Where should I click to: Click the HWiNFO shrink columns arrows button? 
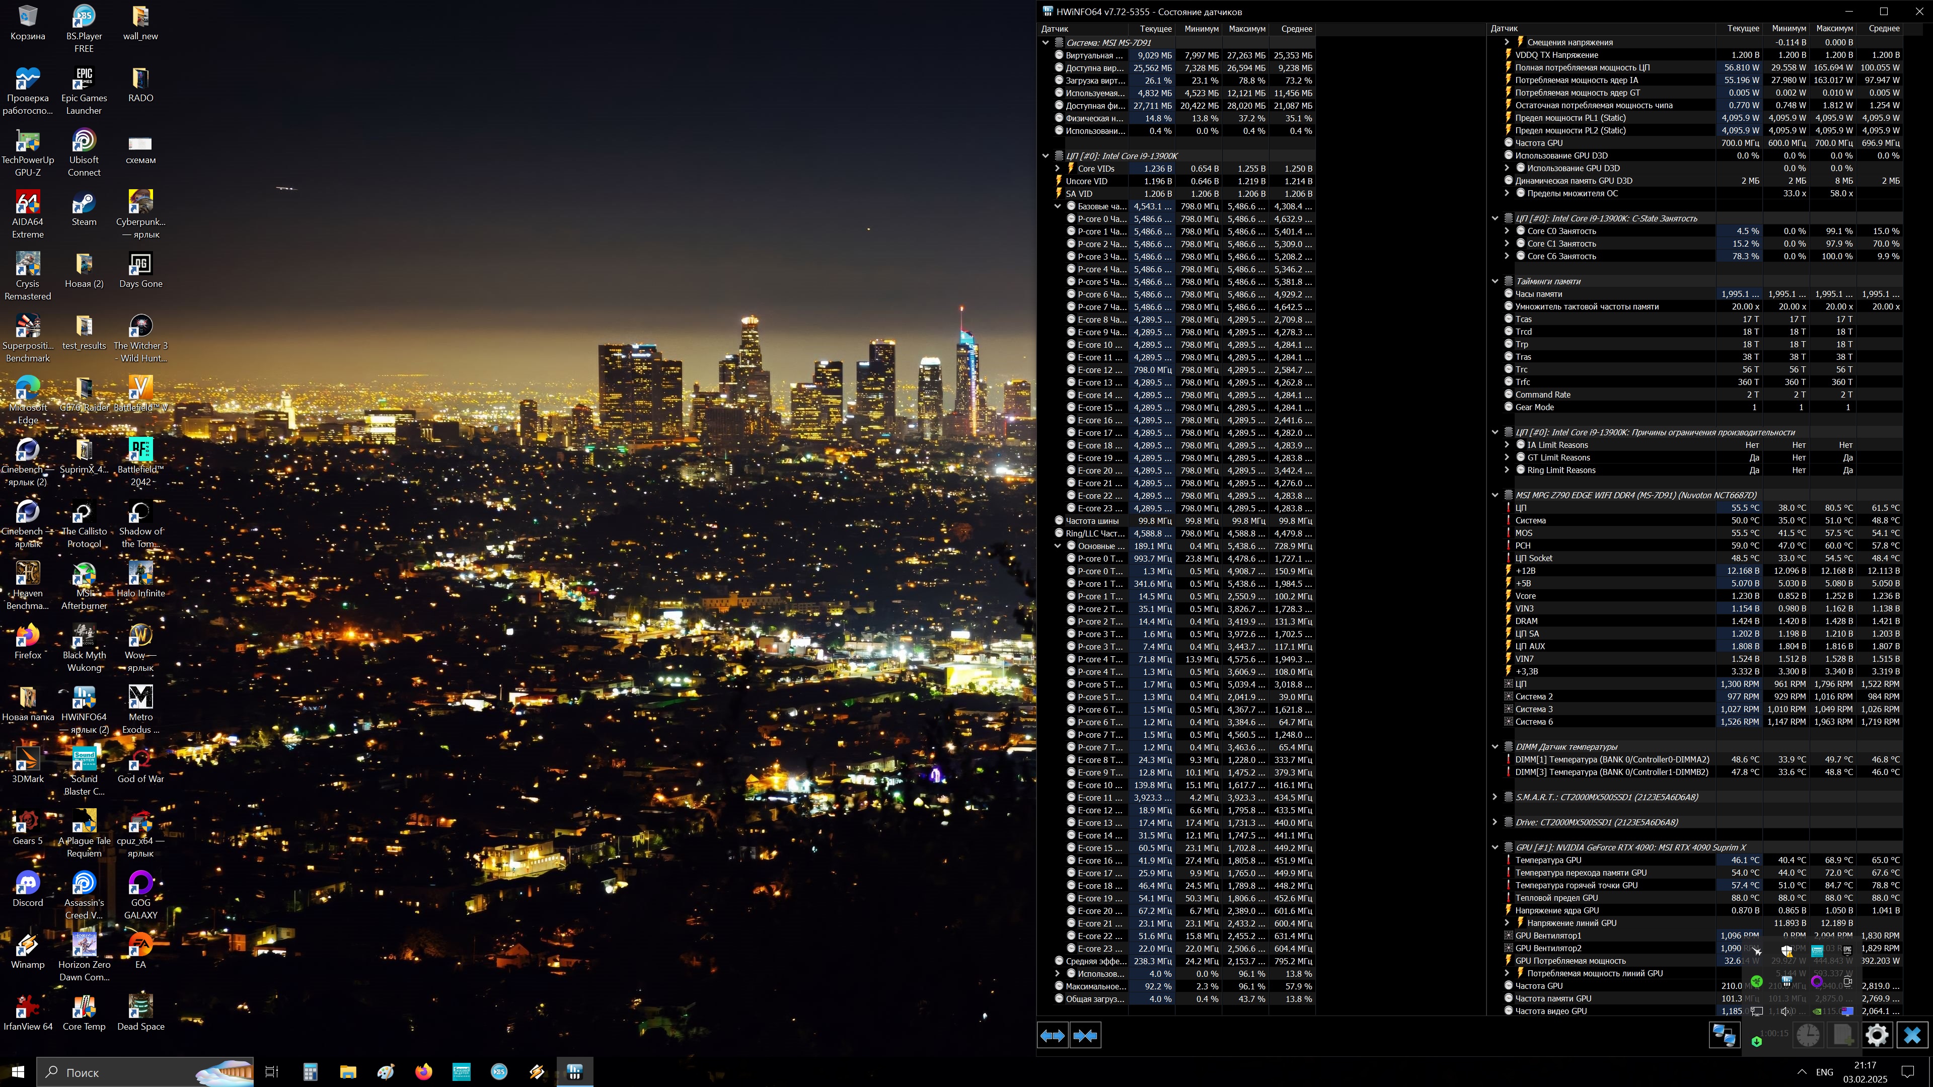1085,1035
